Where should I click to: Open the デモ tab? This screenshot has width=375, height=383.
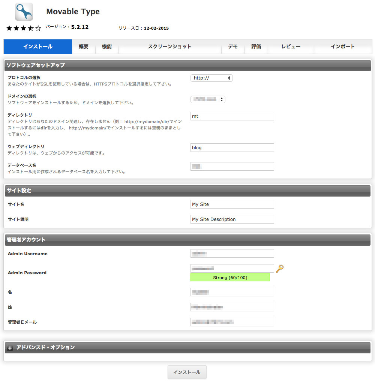[x=232, y=47]
